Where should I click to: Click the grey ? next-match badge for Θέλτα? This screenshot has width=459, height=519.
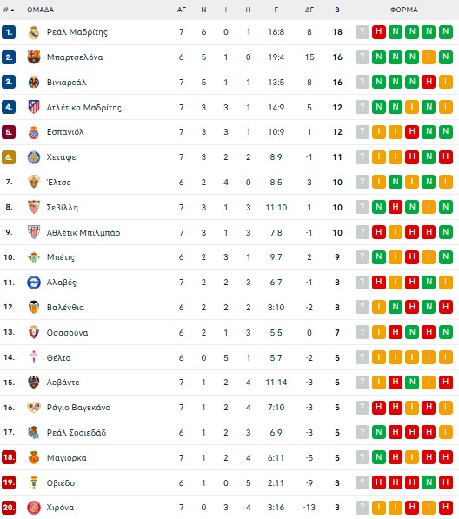[363, 357]
